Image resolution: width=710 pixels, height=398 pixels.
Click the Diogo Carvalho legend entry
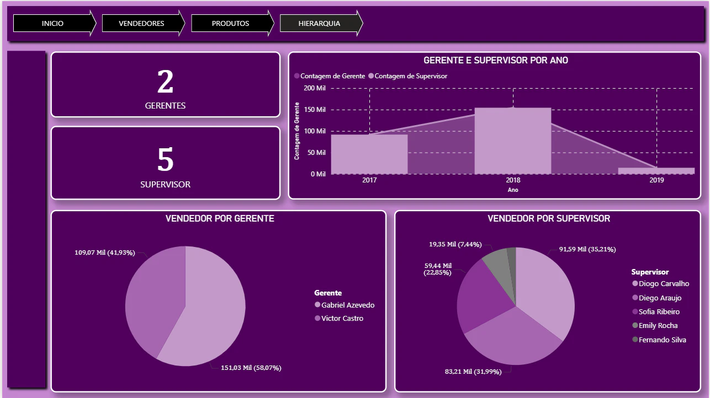click(x=660, y=284)
